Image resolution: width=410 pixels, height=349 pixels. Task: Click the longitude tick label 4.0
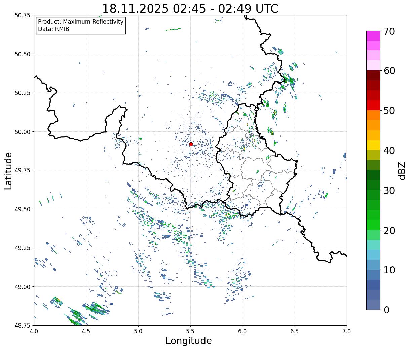point(34,331)
